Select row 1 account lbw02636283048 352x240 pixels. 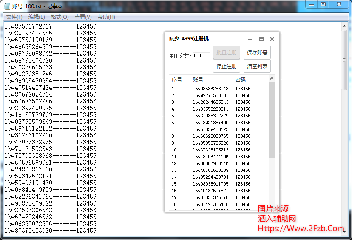point(210,89)
